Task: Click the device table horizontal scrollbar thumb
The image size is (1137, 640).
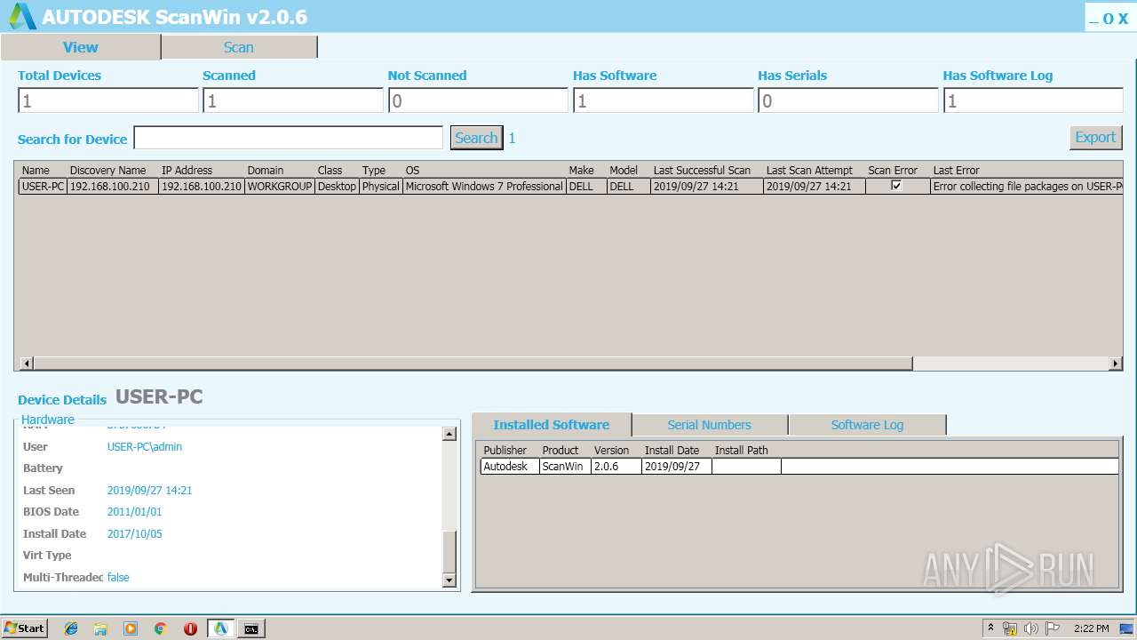Action: [473, 364]
